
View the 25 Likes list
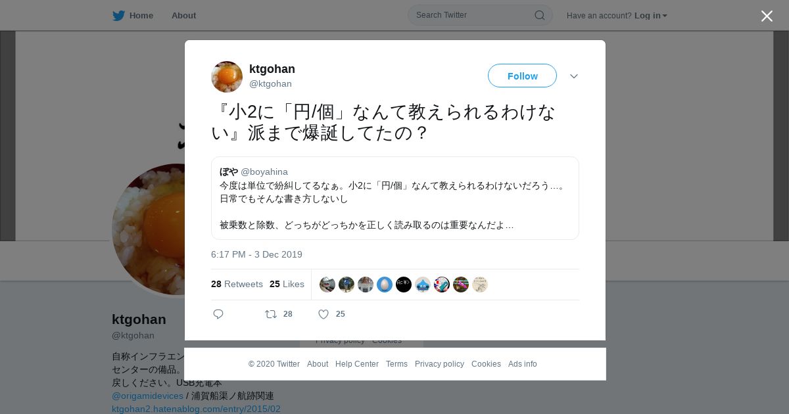[287, 284]
